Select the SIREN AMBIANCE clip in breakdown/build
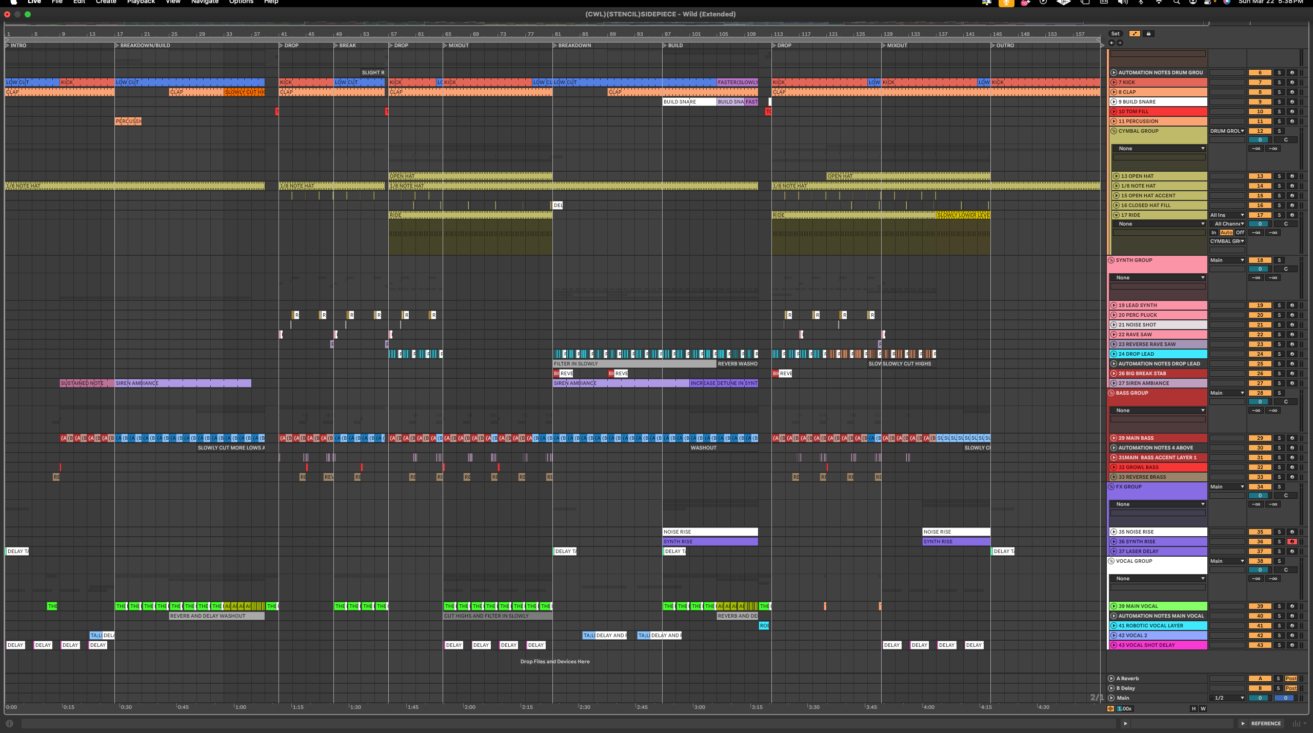 [x=183, y=383]
